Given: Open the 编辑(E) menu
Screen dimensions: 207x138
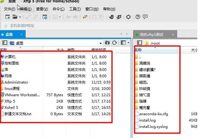Looking at the screenshot, I should pos(26,9).
